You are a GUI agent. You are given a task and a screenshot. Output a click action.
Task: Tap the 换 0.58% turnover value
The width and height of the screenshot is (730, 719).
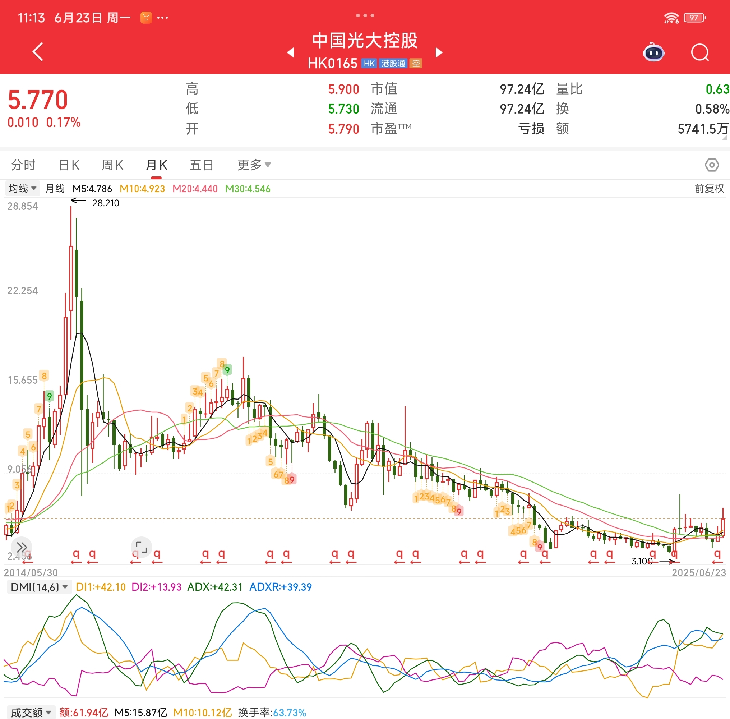(712, 109)
